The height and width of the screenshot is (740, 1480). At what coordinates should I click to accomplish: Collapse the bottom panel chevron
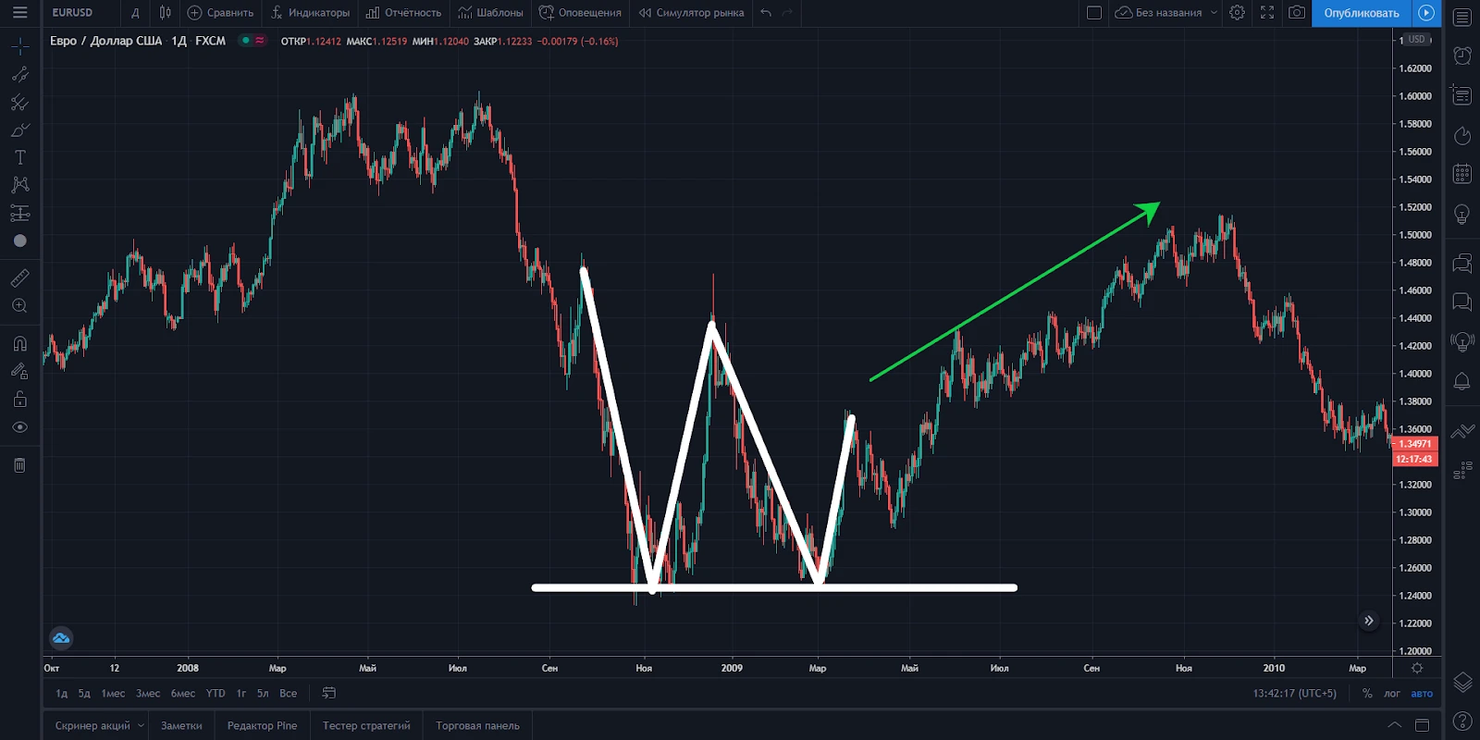coord(1394,725)
